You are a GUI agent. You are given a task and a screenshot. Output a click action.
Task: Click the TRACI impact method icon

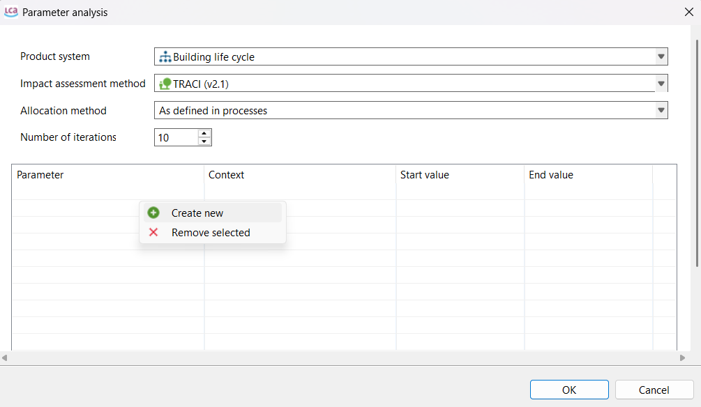click(165, 84)
